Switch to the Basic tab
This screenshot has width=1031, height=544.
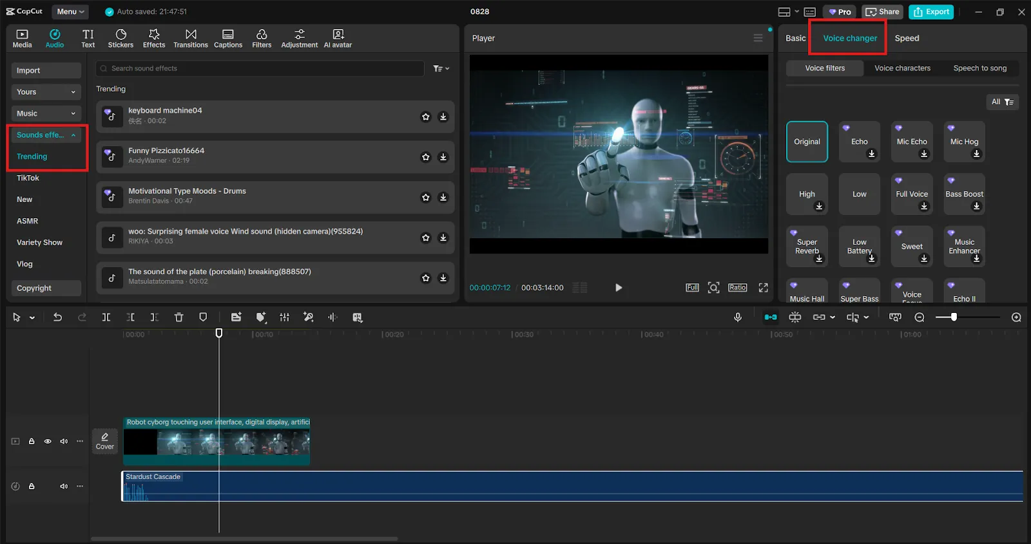click(795, 38)
